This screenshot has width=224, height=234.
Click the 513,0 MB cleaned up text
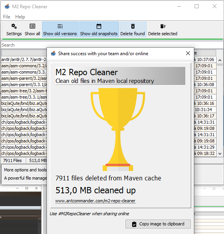(96, 190)
